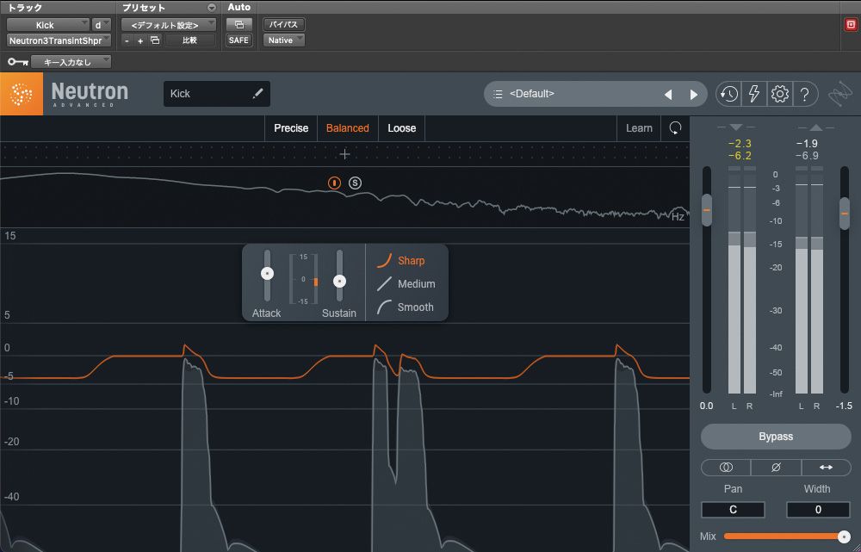
Task: Open Neutron settings gear icon
Action: tap(780, 95)
